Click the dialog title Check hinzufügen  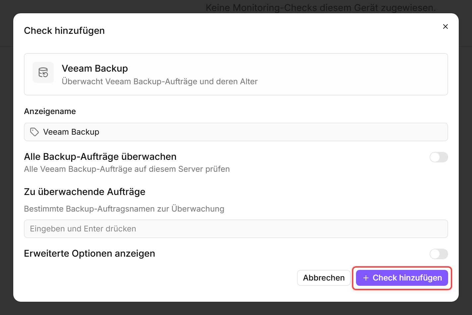click(64, 31)
